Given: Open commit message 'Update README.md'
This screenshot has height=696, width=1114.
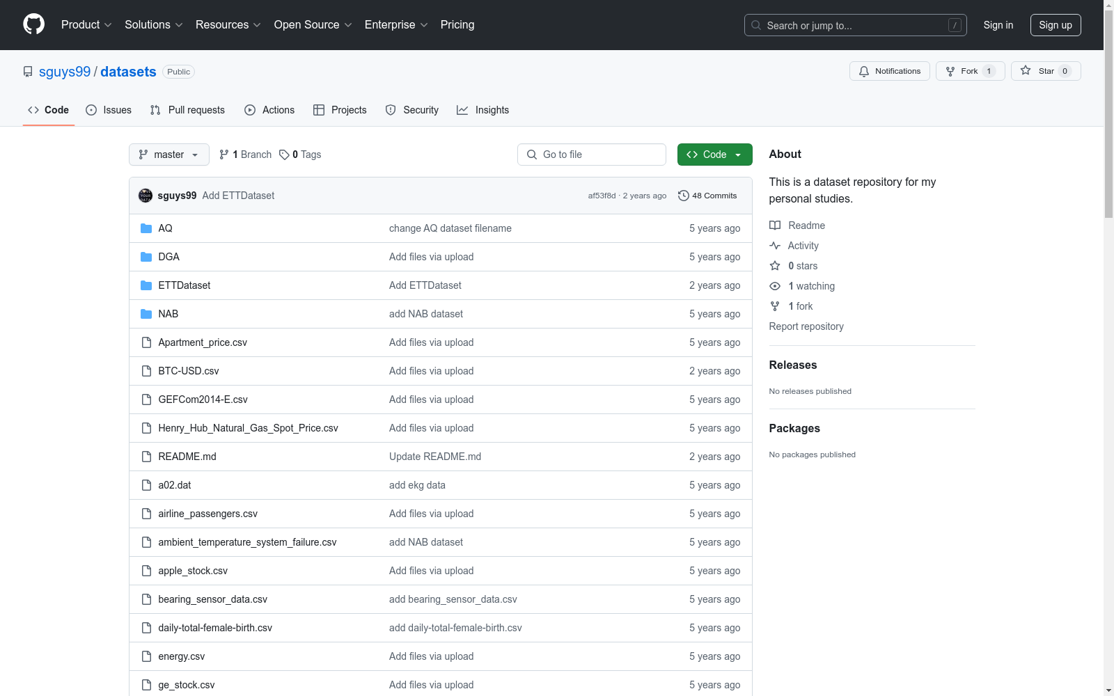Looking at the screenshot, I should (x=435, y=457).
